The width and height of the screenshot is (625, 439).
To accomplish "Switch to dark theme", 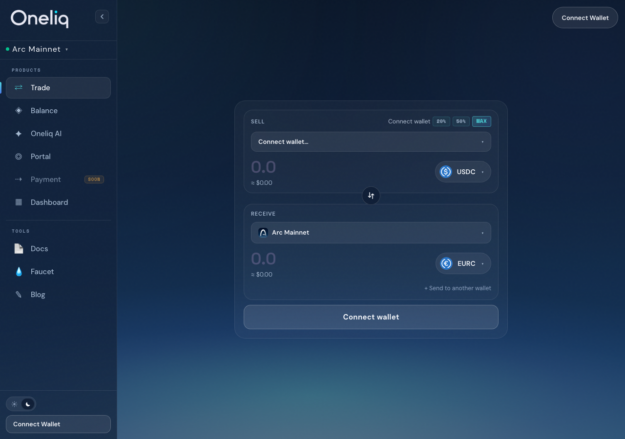I will pos(28,404).
